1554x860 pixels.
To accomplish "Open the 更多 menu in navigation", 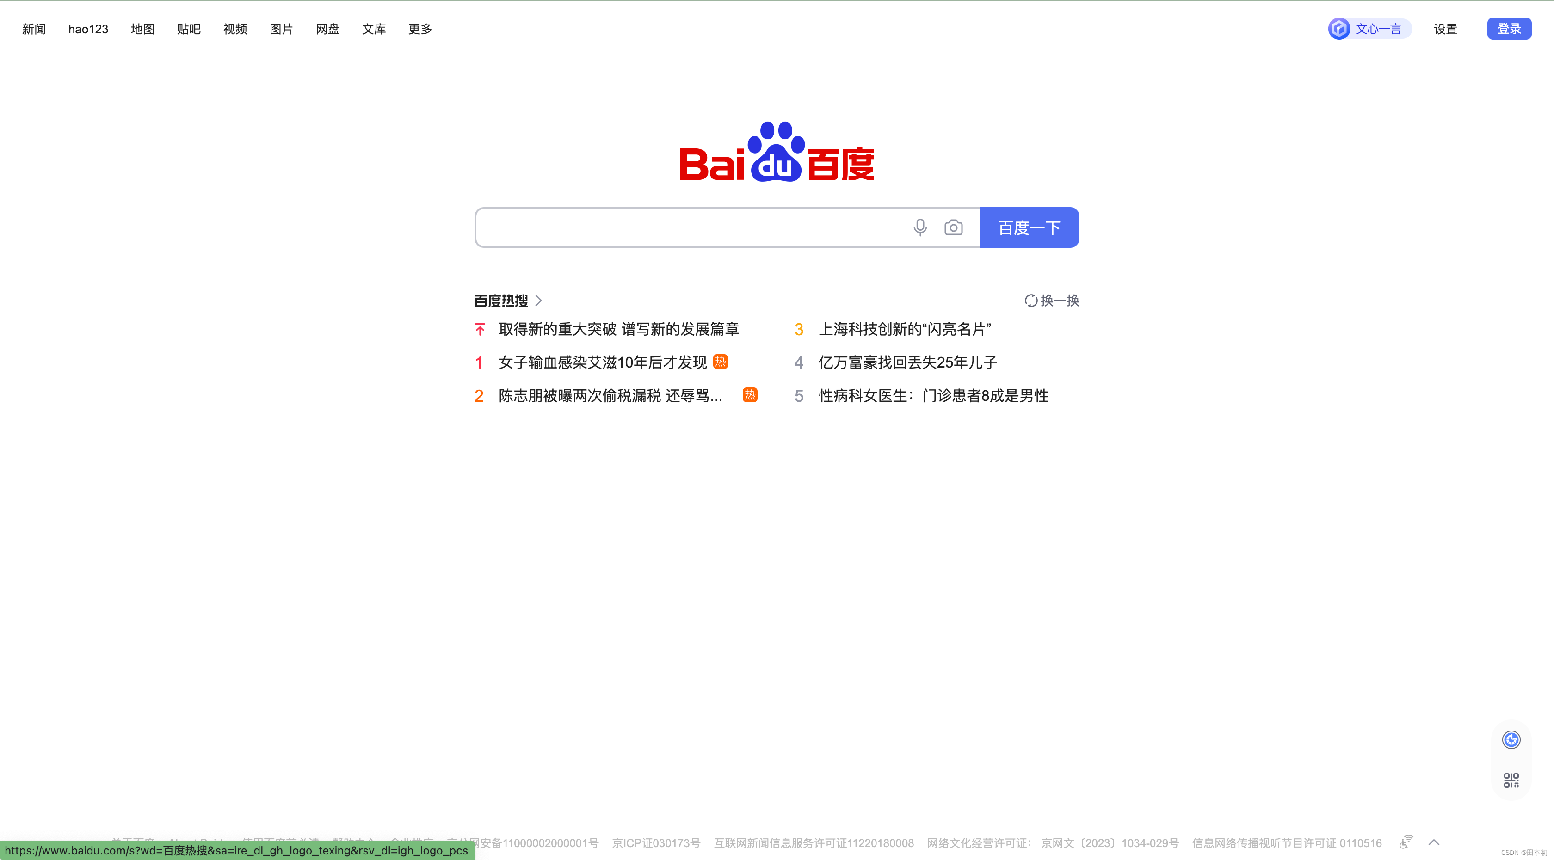I will tap(420, 29).
